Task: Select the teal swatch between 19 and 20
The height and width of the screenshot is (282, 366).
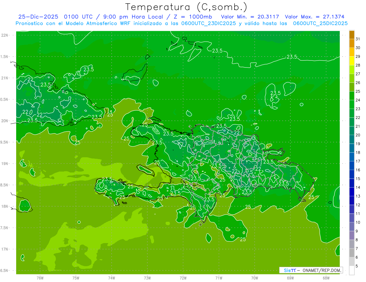Action: 352,139
